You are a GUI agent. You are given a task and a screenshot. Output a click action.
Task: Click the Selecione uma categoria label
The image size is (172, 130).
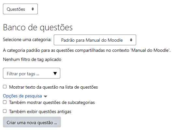(x=27, y=40)
